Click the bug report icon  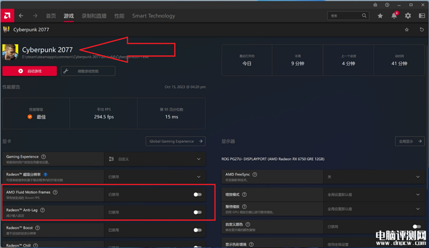(375, 5)
